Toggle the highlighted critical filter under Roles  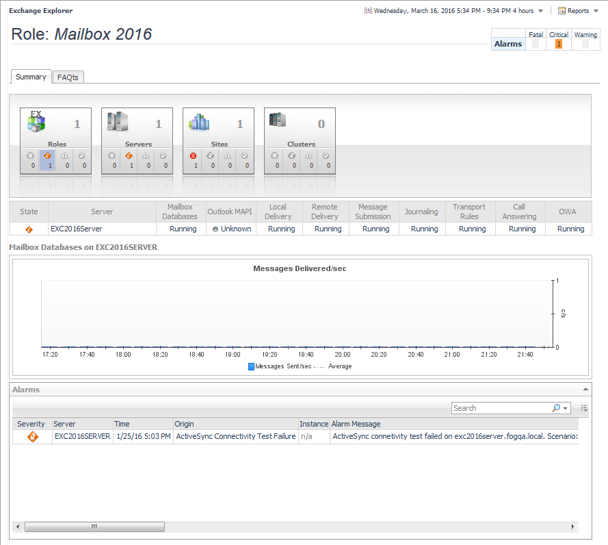pyautogui.click(x=47, y=160)
